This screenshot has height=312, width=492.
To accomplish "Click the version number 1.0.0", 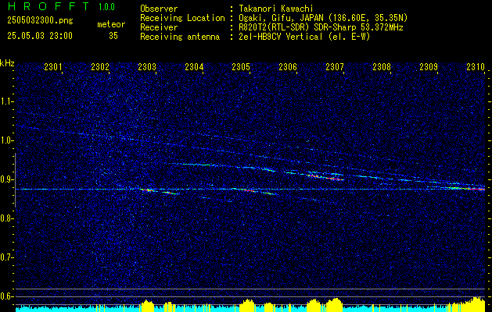I will tap(106, 6).
